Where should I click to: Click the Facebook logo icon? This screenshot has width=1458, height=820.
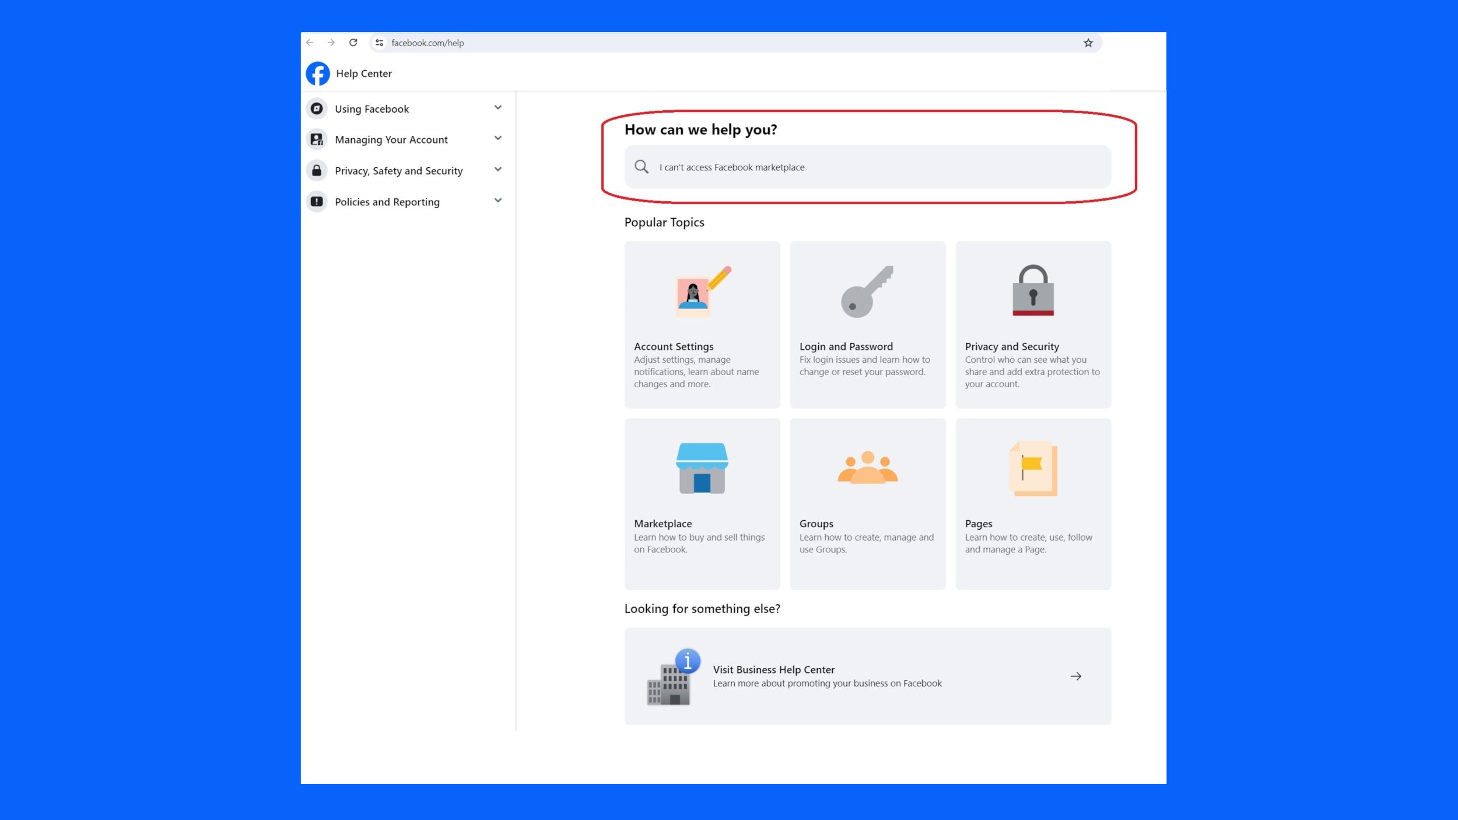click(x=318, y=73)
